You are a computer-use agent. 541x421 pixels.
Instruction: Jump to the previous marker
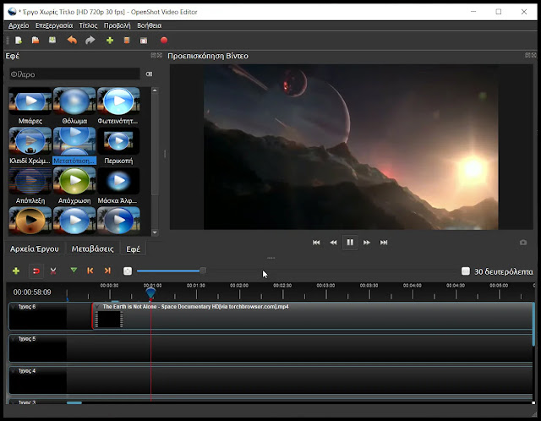coord(90,271)
